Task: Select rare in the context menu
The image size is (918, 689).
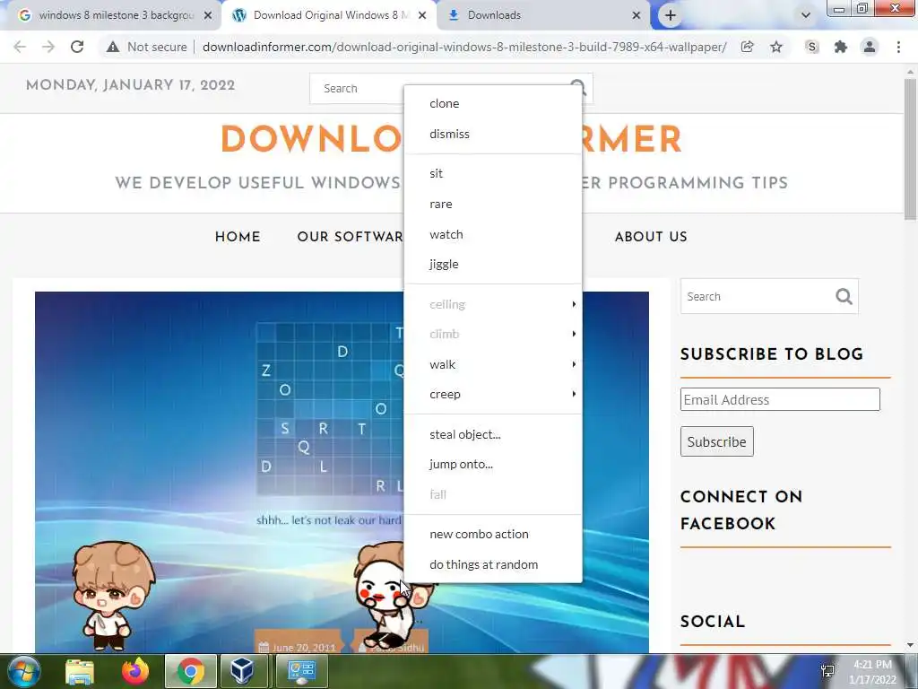Action: pos(493,204)
